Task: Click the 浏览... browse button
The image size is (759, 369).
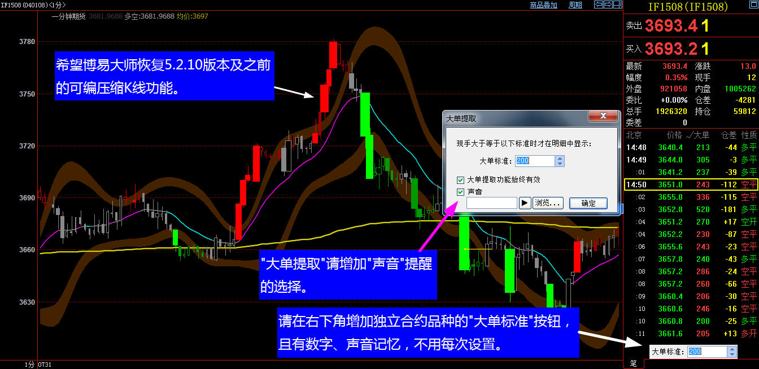Action: [548, 203]
